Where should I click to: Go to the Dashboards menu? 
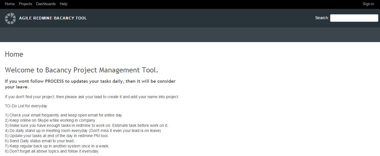pyautogui.click(x=46, y=4)
